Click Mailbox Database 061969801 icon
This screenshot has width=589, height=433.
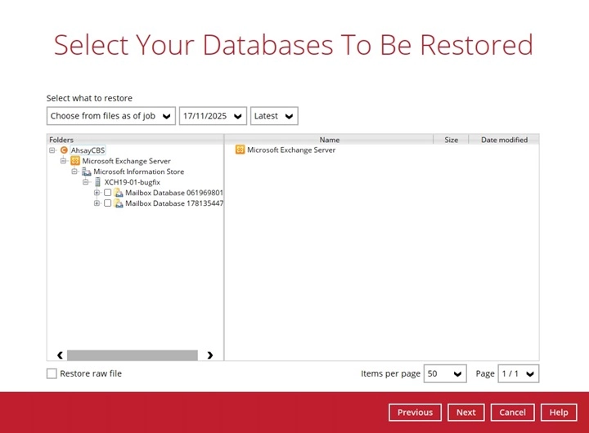point(119,193)
